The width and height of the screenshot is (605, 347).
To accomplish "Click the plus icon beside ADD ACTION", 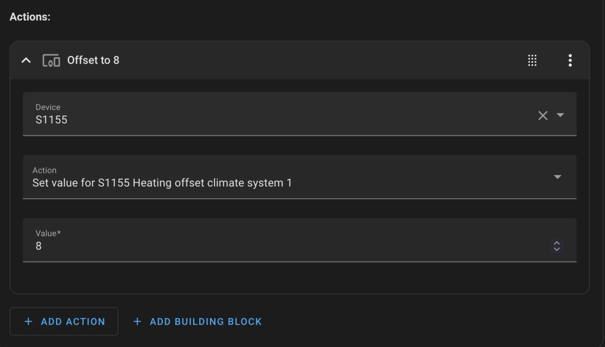I will (28, 322).
